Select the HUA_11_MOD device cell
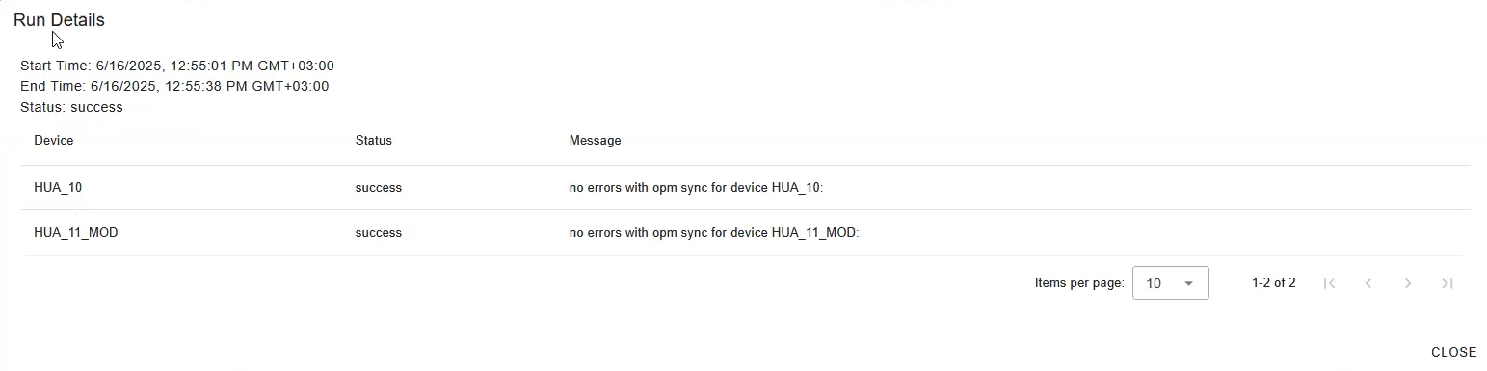This screenshot has width=1487, height=371. pos(76,233)
